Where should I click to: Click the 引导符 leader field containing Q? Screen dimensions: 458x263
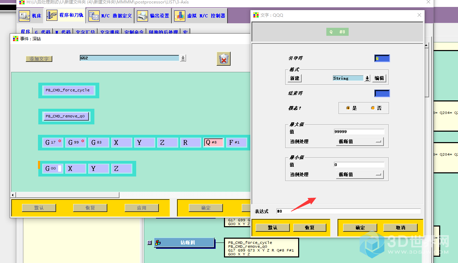[x=382, y=58]
